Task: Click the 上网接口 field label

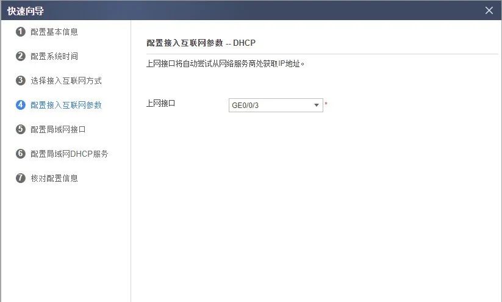Action: (x=160, y=104)
